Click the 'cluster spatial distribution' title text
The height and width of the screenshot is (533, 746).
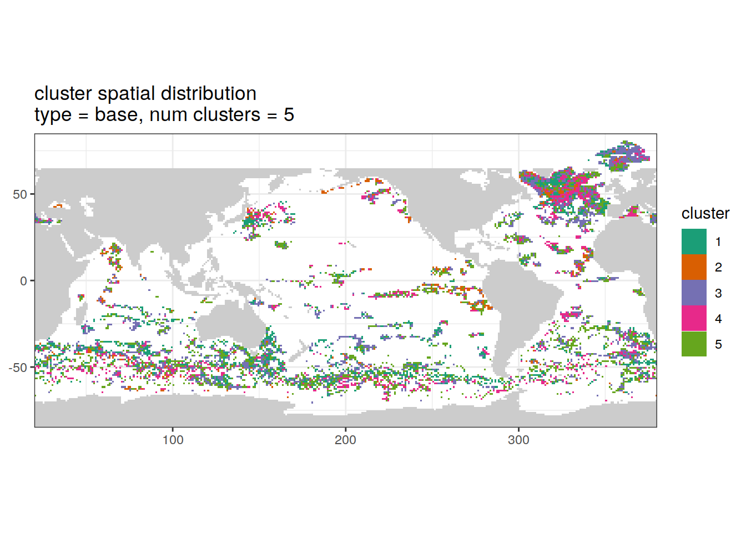coord(145,93)
